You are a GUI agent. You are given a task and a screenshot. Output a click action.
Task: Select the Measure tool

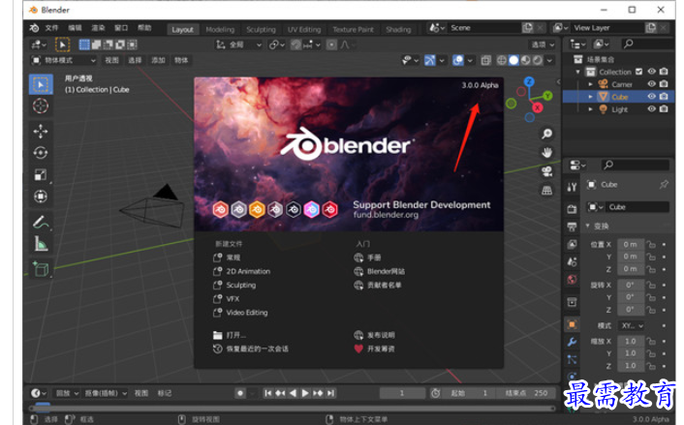click(x=41, y=244)
